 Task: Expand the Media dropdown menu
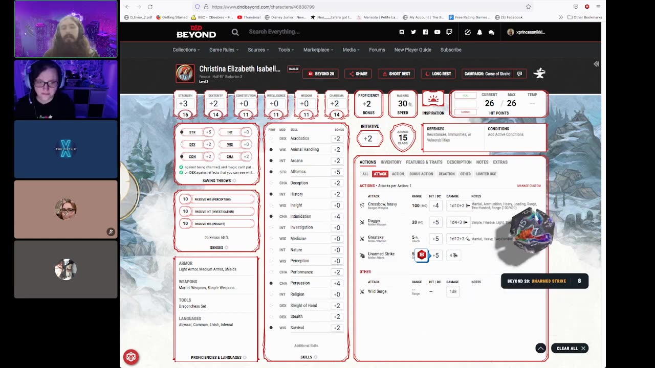click(351, 50)
